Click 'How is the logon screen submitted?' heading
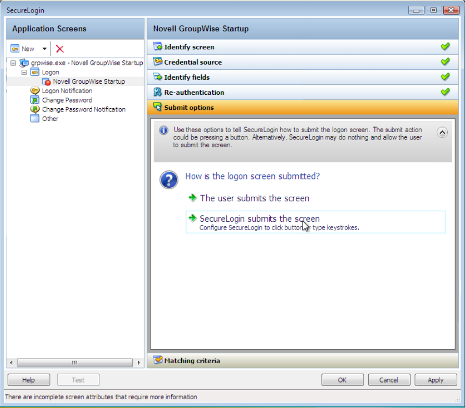This screenshot has width=465, height=408. coord(253,176)
